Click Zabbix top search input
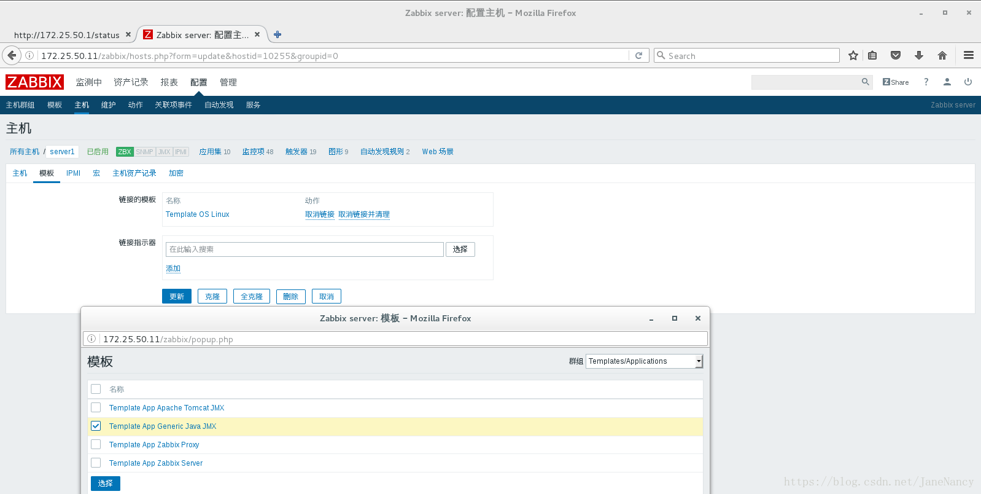 click(x=806, y=82)
